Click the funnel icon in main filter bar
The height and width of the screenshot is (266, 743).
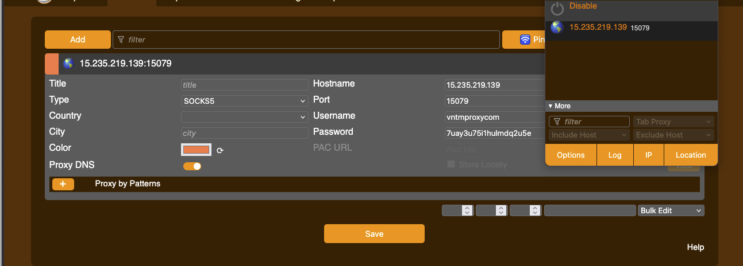tap(121, 40)
